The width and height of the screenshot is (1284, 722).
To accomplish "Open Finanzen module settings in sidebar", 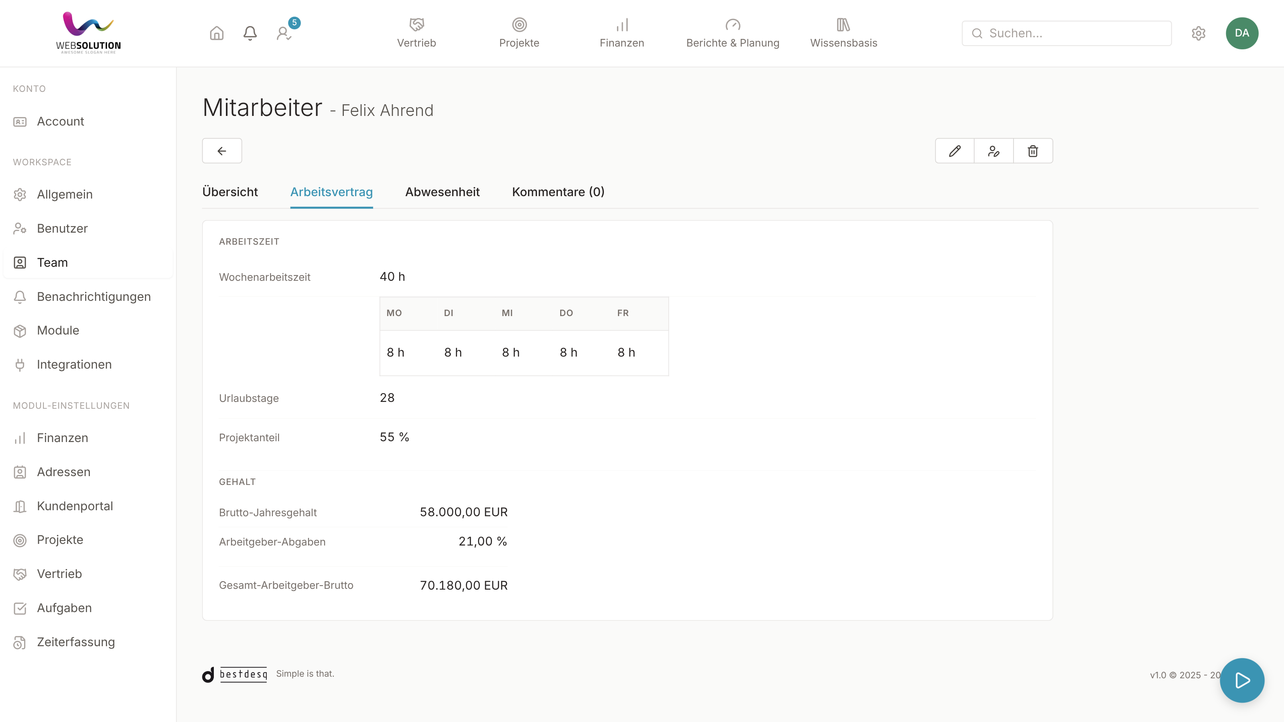I will point(88,438).
